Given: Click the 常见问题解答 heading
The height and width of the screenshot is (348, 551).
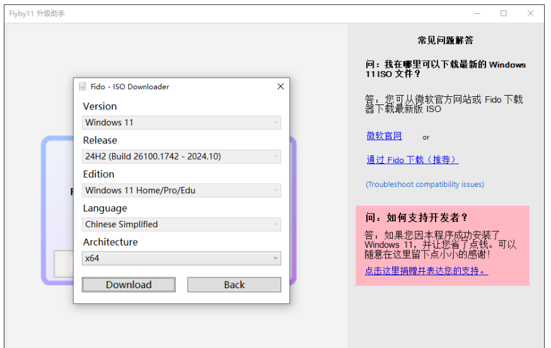Looking at the screenshot, I should tap(445, 40).
